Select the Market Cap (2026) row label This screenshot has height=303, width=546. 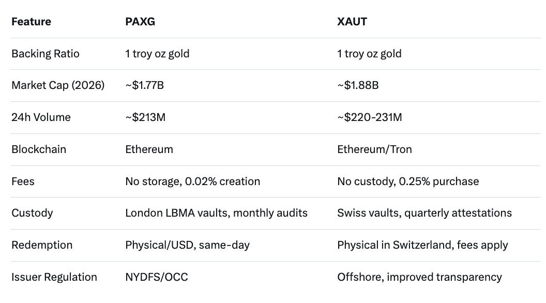pyautogui.click(x=58, y=85)
